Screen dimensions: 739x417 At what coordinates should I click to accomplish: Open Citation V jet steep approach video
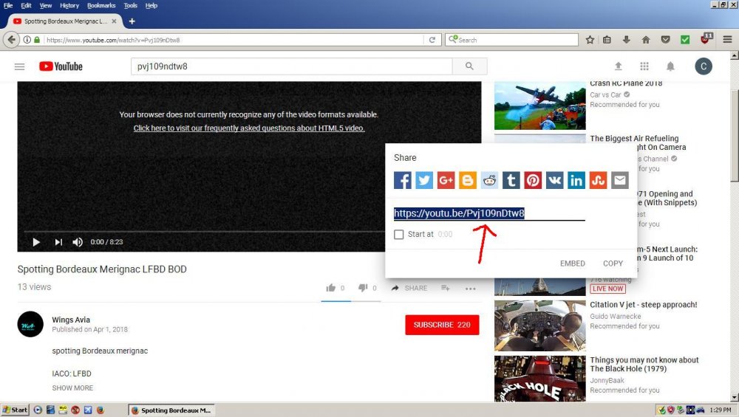[644, 305]
